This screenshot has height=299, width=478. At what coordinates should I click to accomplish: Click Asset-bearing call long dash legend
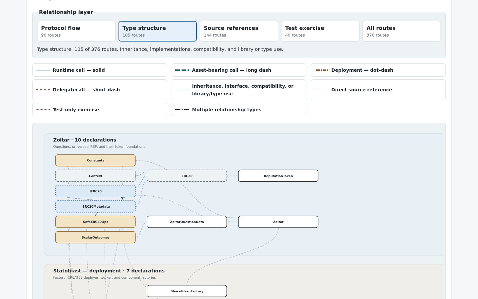click(239, 70)
